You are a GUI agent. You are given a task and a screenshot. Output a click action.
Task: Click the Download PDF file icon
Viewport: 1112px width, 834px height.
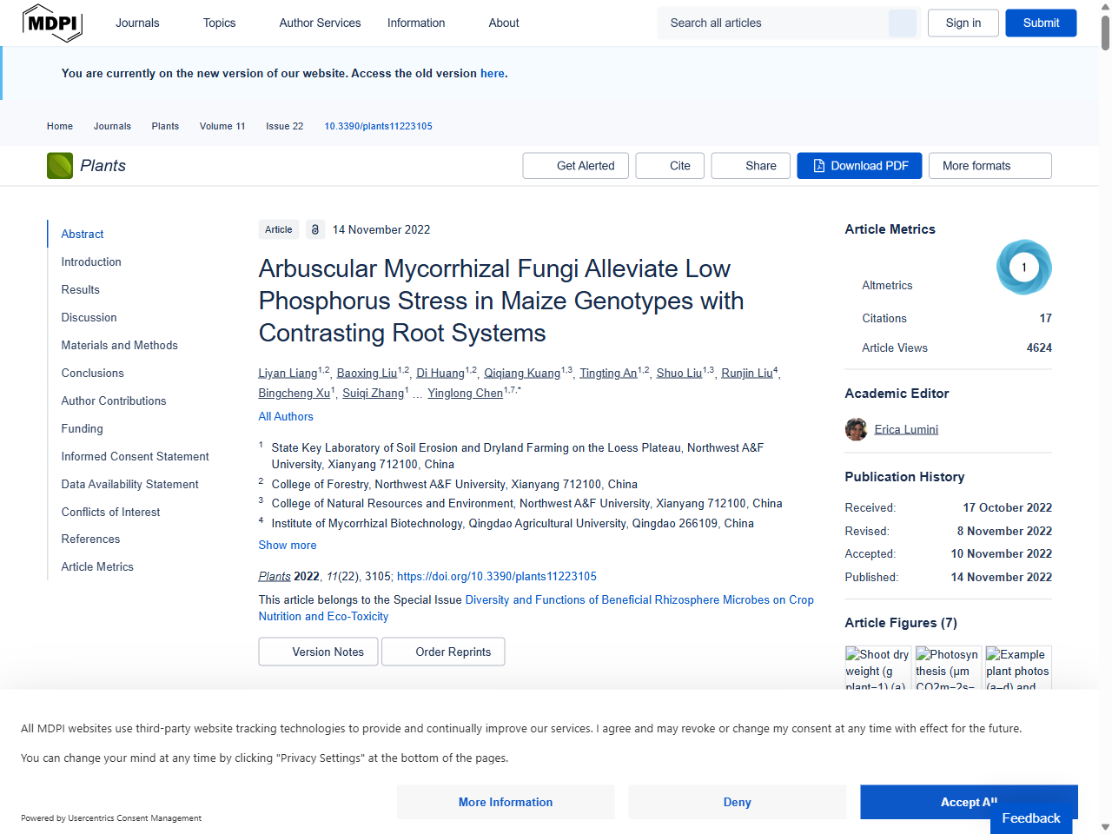[x=817, y=165]
